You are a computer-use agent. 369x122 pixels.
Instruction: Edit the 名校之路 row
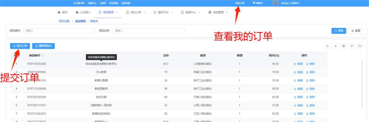[298, 97]
